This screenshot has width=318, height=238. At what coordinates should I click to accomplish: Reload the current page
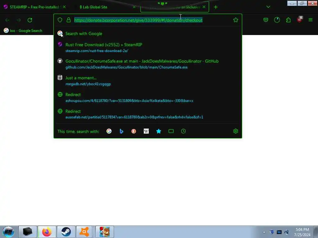(x=30, y=20)
